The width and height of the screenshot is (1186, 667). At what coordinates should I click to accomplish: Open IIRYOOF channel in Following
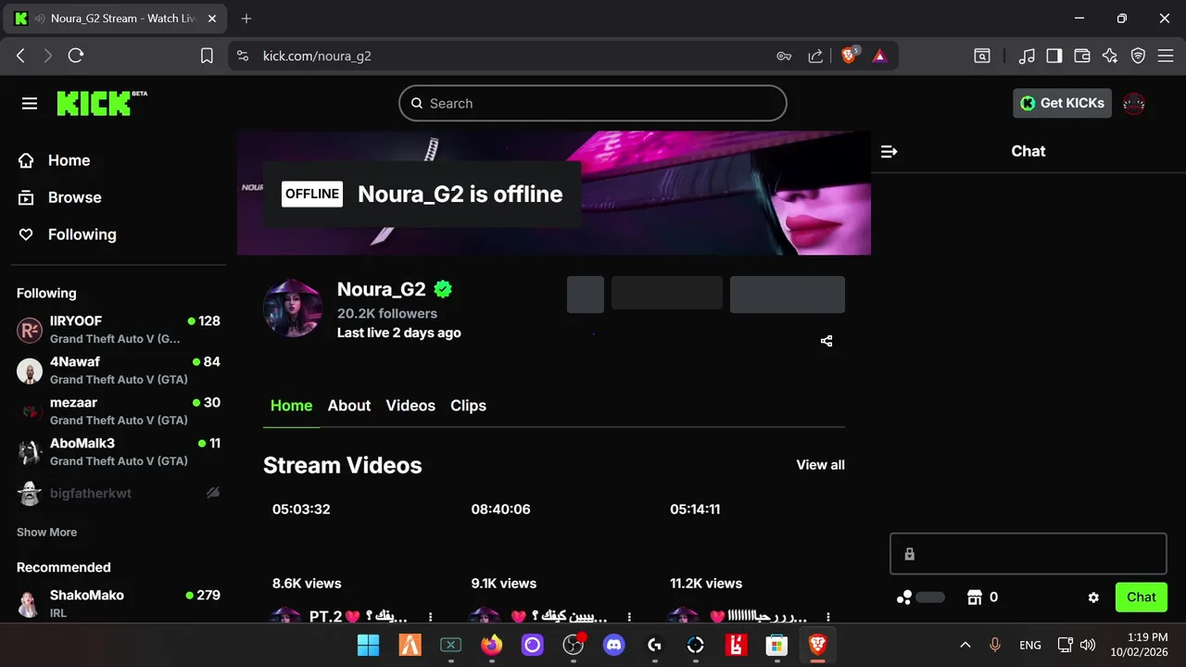[119, 330]
